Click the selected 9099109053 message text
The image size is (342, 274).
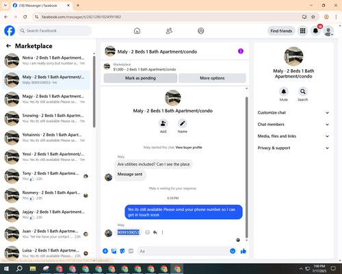[x=129, y=232]
